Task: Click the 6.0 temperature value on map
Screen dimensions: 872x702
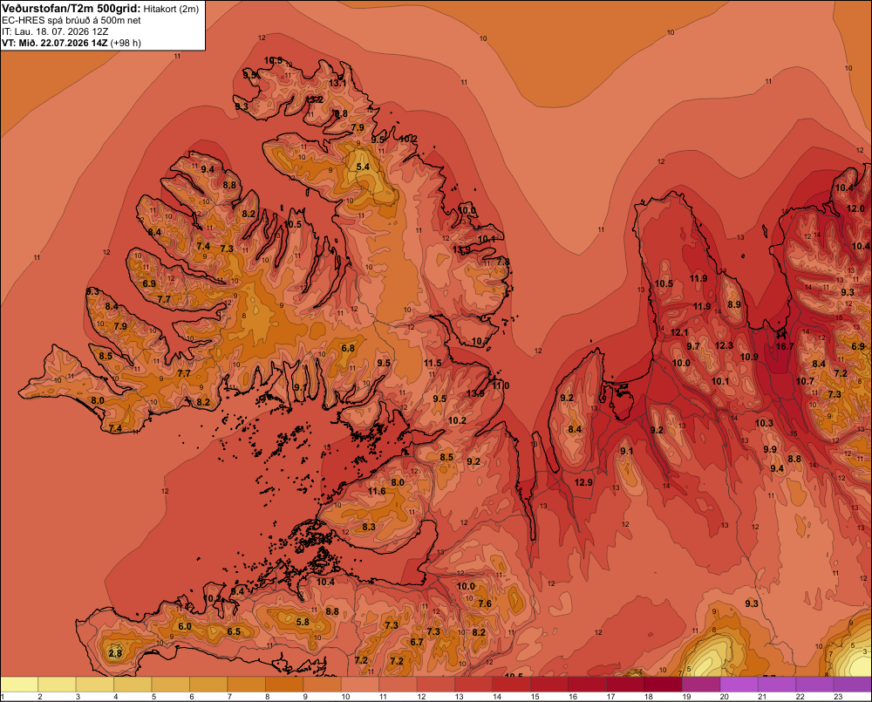Action: coord(185,626)
